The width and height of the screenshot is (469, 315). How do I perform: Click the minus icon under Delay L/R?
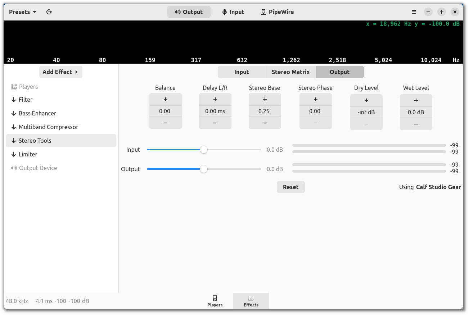point(215,123)
